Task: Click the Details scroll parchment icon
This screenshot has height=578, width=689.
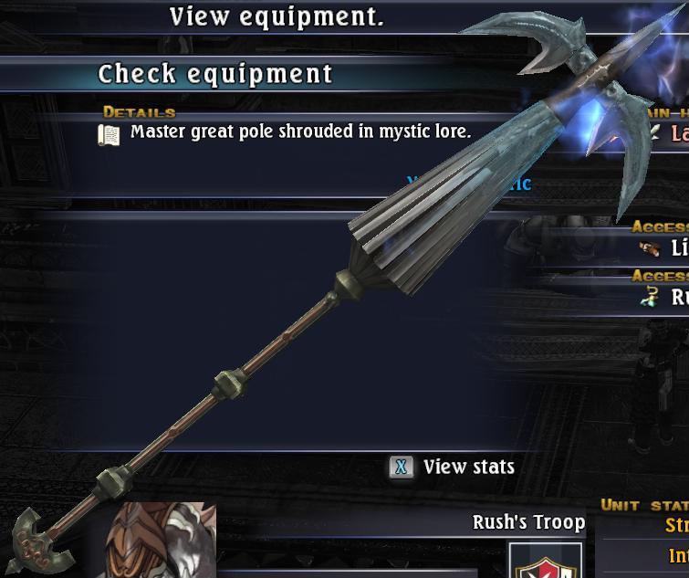Action: tap(109, 135)
